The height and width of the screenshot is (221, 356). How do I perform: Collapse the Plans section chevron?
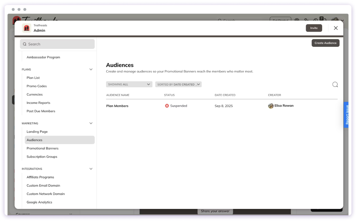pyautogui.click(x=91, y=69)
